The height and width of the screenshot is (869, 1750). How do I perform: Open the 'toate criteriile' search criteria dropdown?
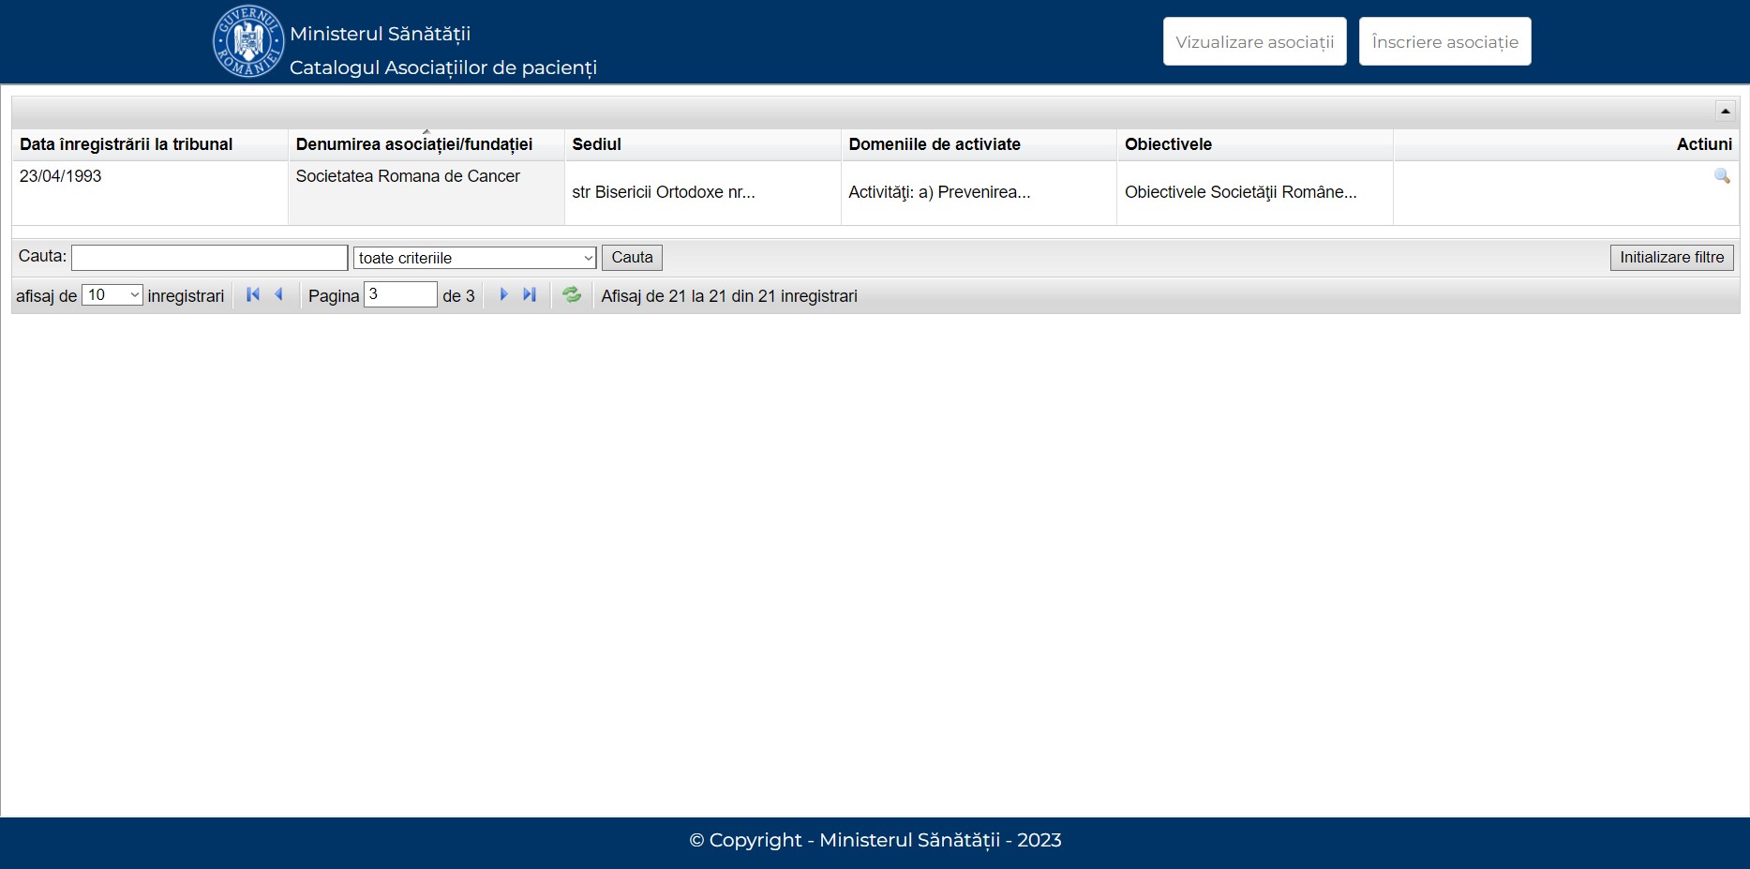(474, 258)
